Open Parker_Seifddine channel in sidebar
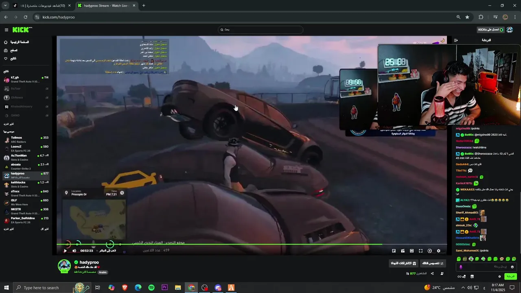 point(25,220)
